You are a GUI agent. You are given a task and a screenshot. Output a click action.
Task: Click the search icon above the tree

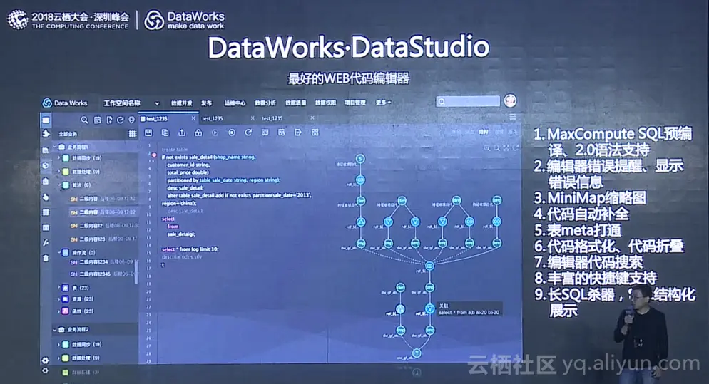tap(84, 120)
